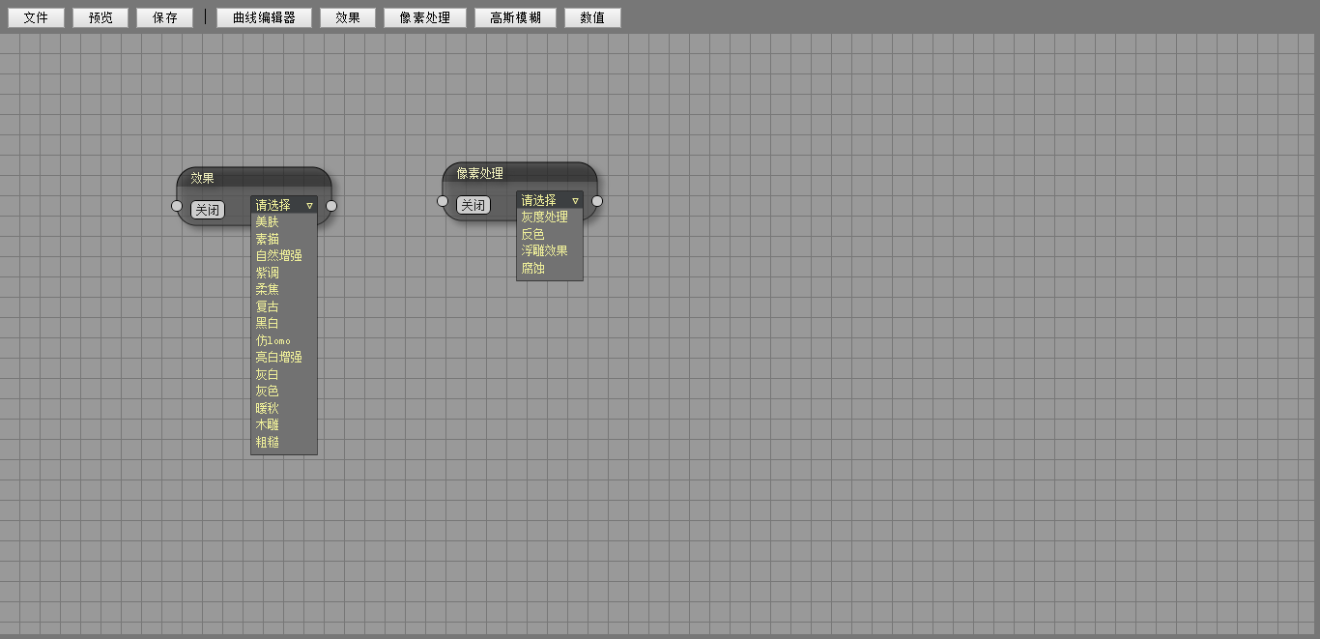
Task: Click the 数值 toolbar button
Action: pyautogui.click(x=592, y=17)
